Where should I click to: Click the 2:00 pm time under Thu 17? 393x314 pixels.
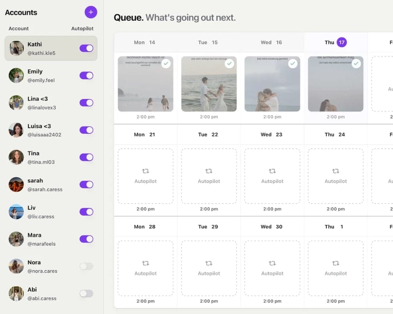point(336,117)
